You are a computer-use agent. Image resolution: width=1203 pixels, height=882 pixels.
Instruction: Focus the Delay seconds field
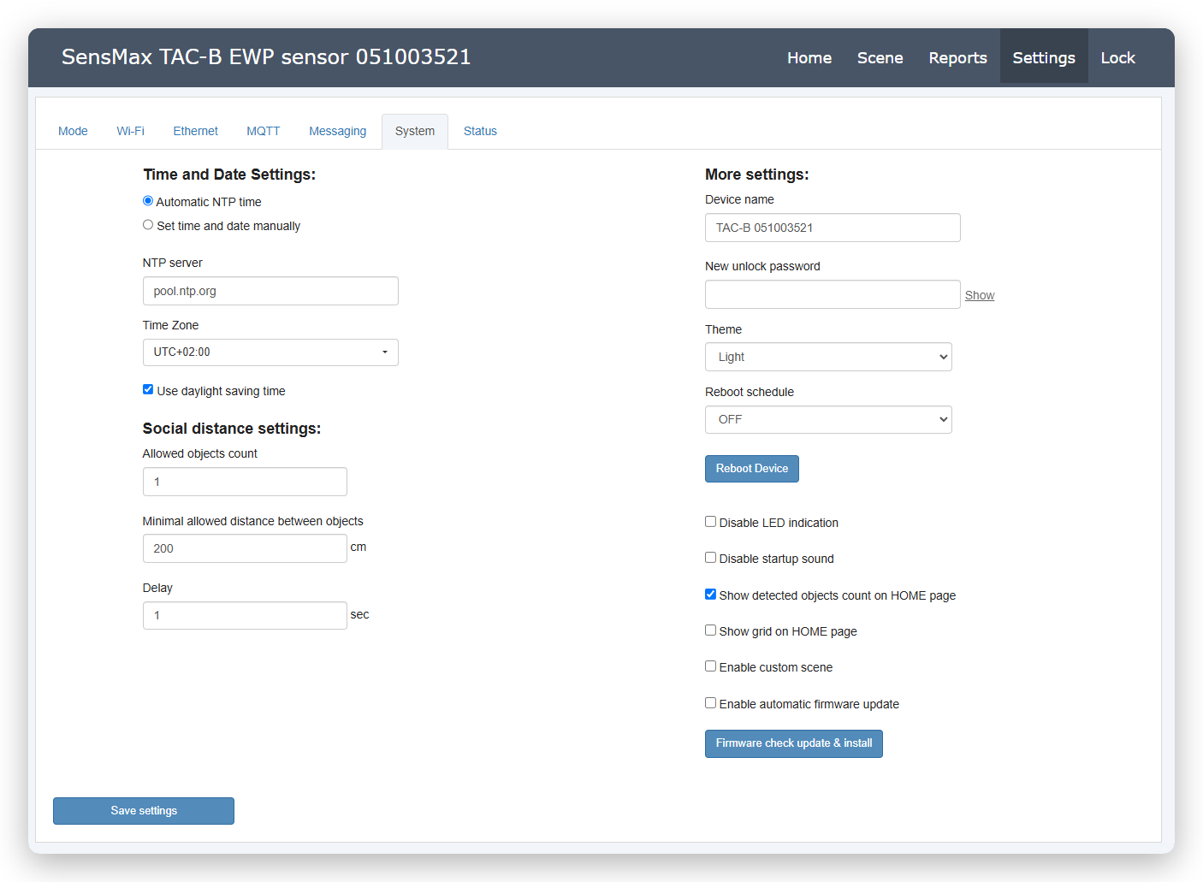[x=245, y=615]
